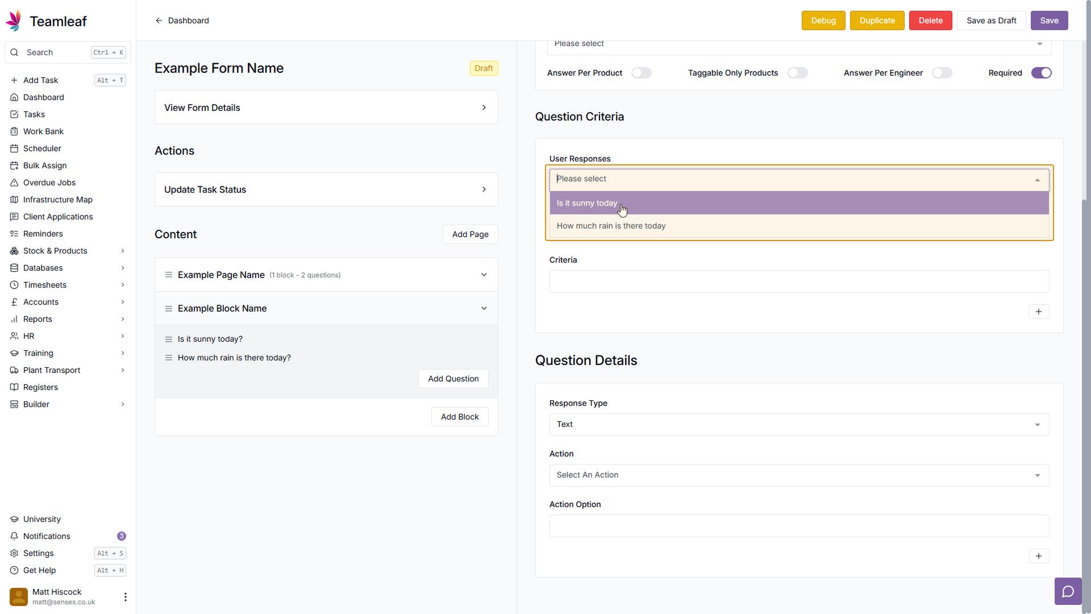Click into the Criteria input field

798,281
